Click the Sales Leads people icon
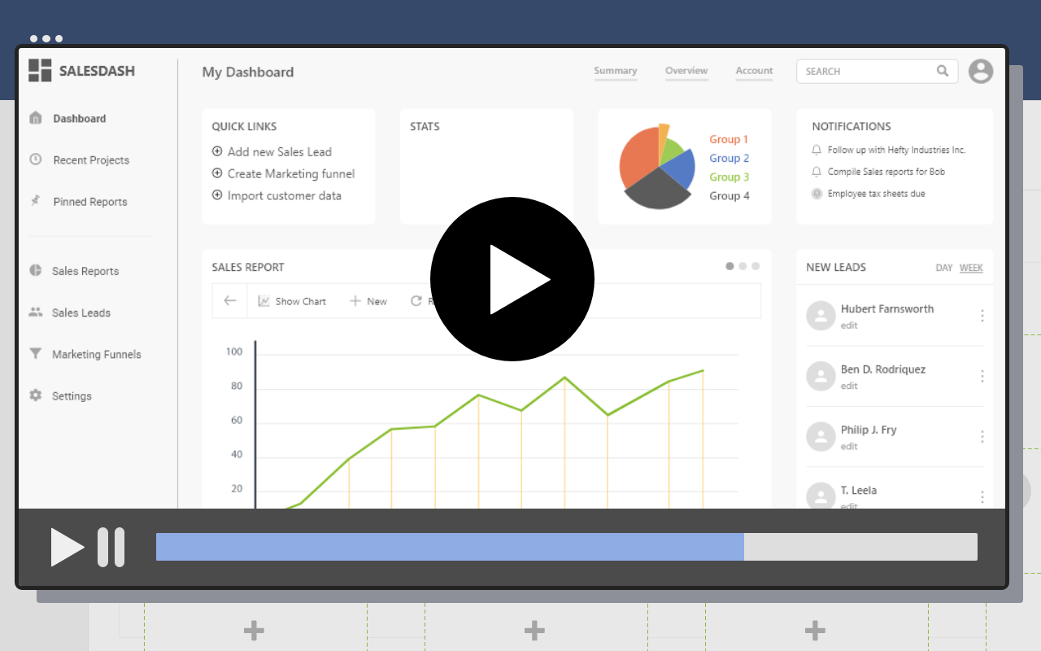This screenshot has width=1041, height=651. (36, 312)
